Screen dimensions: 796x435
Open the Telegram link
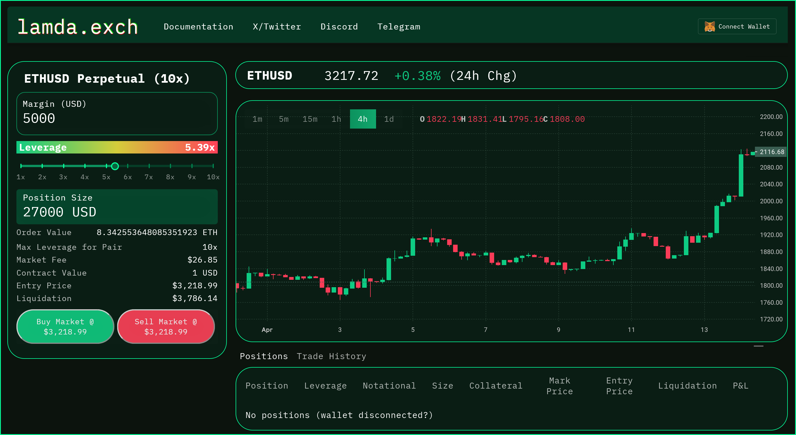399,27
